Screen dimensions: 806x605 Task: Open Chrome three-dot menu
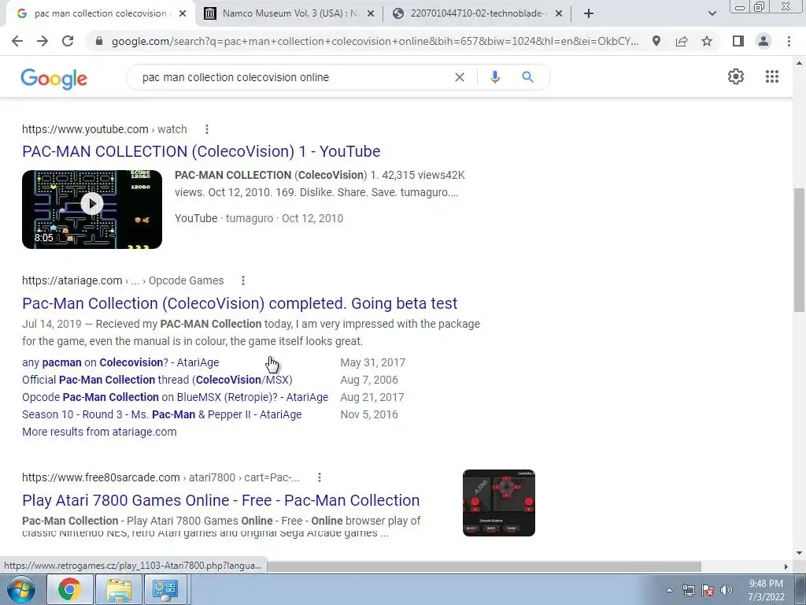[789, 41]
